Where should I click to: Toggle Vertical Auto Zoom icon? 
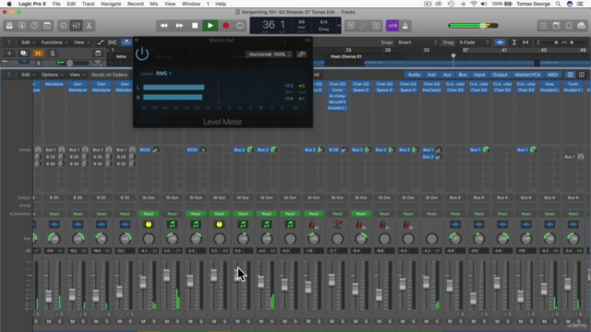coord(513,42)
